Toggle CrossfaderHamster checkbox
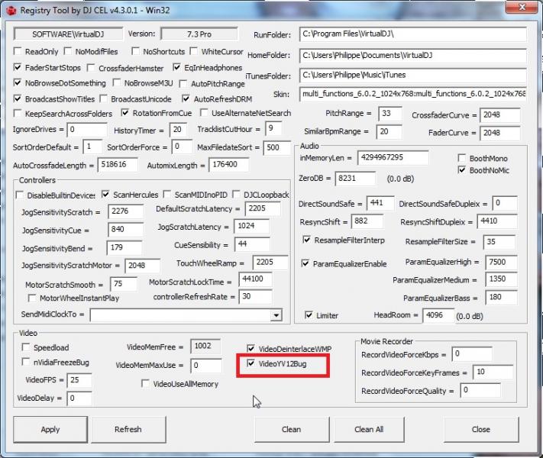Screen dimensions: 543x458 pos(91,68)
